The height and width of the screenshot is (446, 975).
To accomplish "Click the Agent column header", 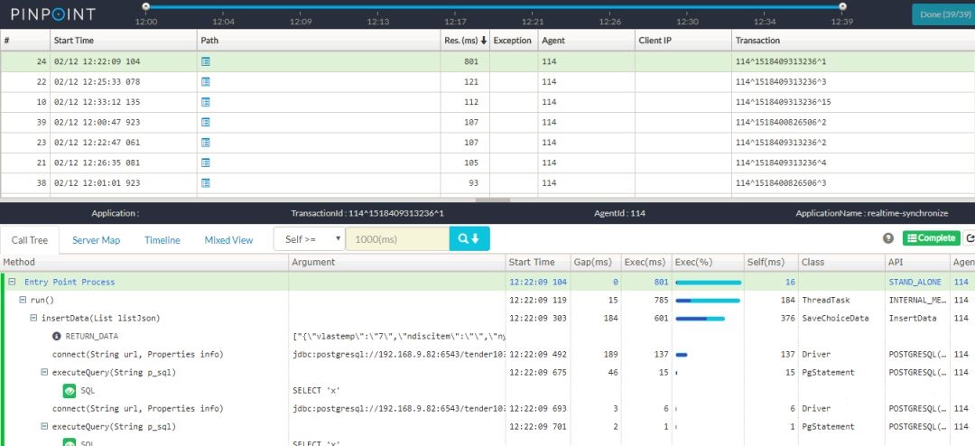I will point(587,41).
